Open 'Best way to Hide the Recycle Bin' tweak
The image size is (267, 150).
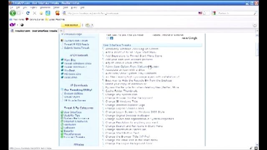point(139,80)
